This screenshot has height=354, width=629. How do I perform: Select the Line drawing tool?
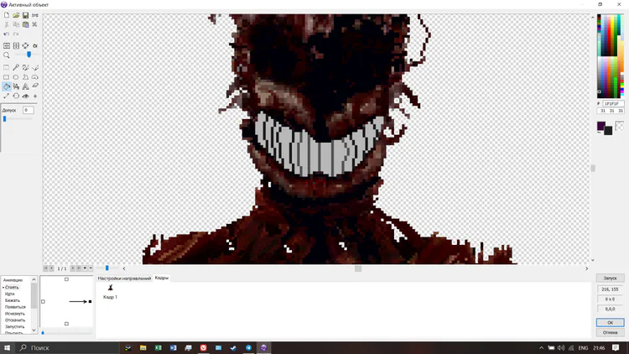pos(35,67)
